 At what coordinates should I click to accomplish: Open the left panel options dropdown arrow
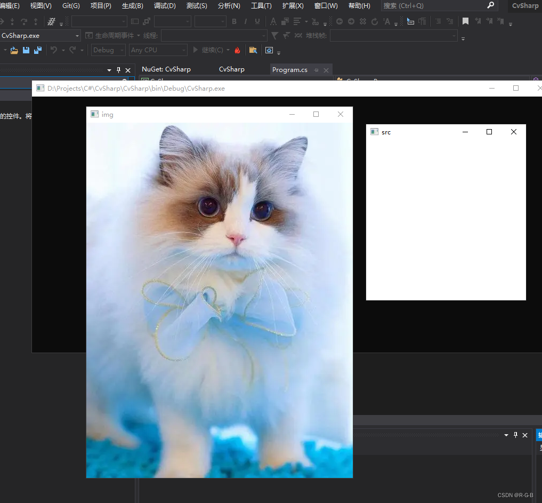pos(109,70)
